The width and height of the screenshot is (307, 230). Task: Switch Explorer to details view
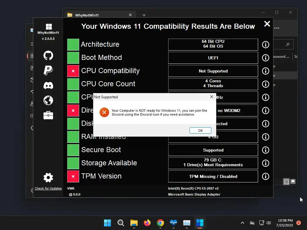click(286, 182)
